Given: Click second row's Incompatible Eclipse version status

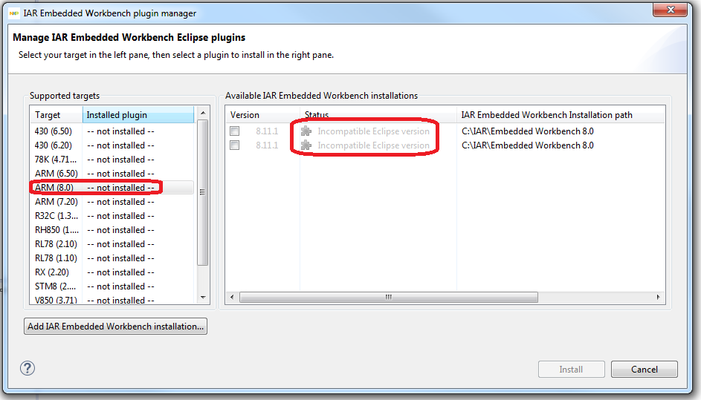Looking at the screenshot, I should tap(373, 145).
